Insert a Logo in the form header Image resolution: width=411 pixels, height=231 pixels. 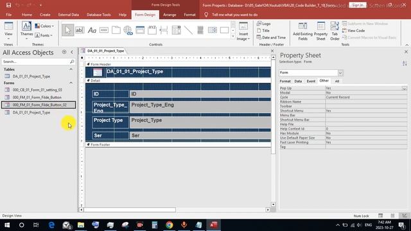click(263, 24)
